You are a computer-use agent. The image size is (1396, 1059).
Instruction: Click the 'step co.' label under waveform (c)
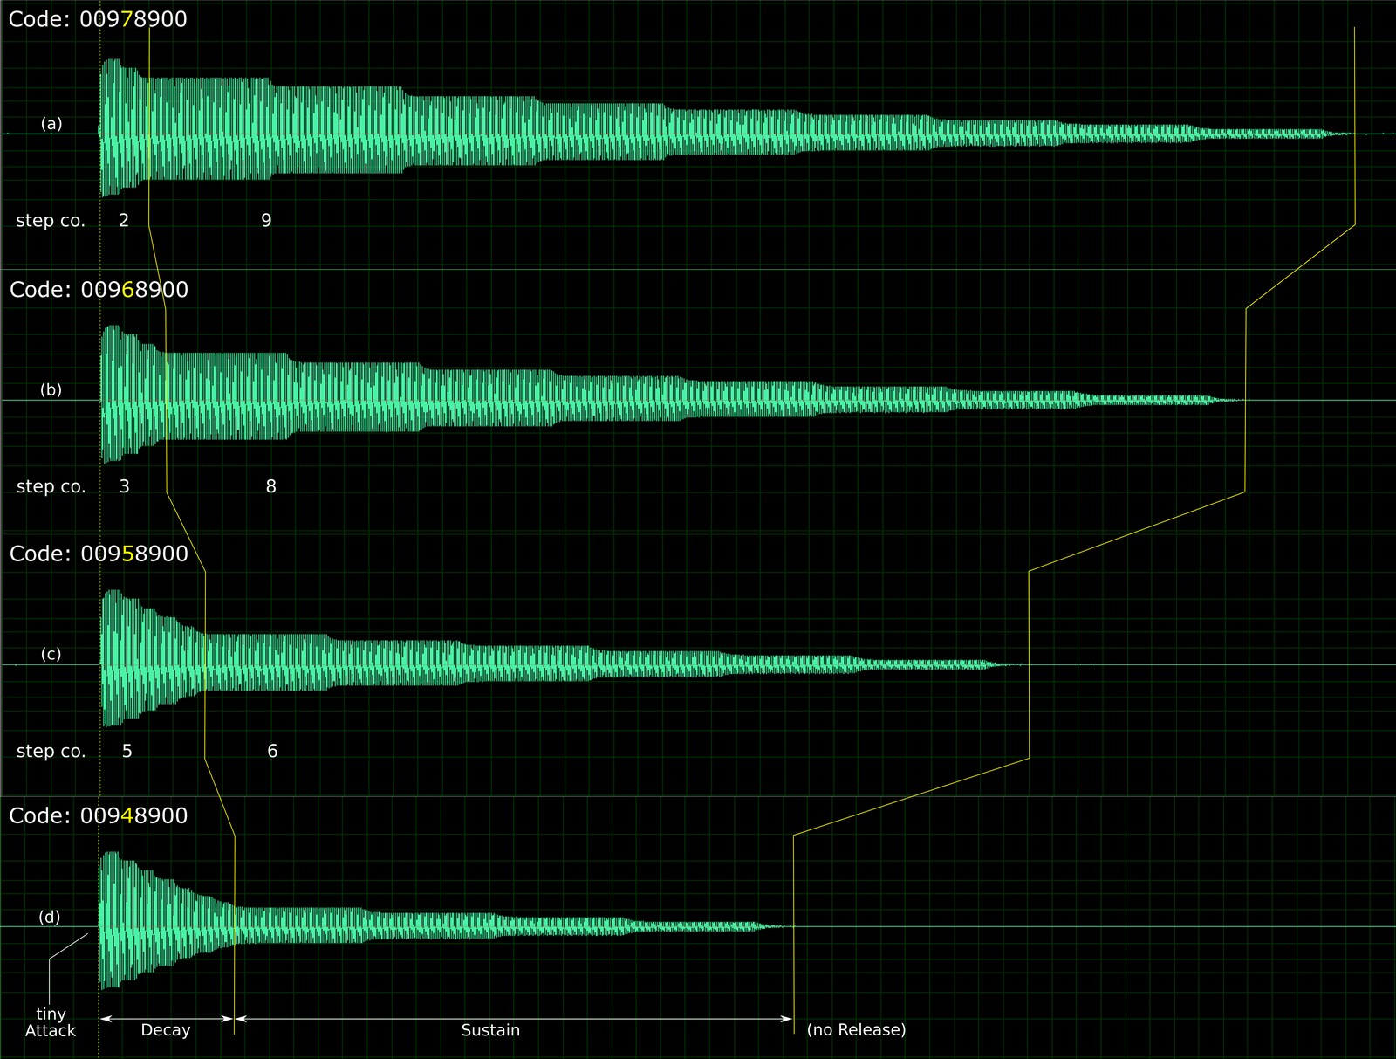click(51, 752)
